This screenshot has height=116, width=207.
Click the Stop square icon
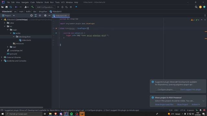tap(71, 7)
